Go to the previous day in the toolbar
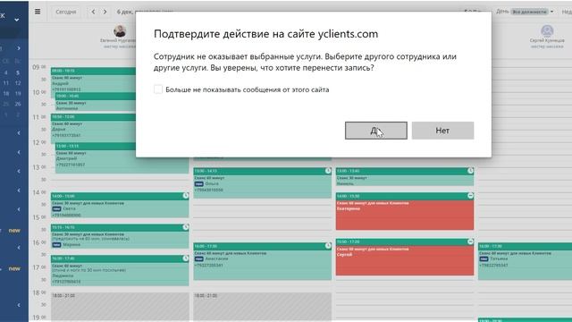Viewport: 572px width, 322px height. pos(93,12)
